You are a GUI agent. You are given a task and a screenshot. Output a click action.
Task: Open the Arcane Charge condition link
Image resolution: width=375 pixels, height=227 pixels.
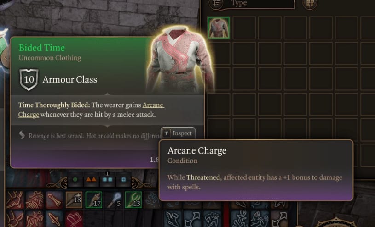[x=91, y=110]
